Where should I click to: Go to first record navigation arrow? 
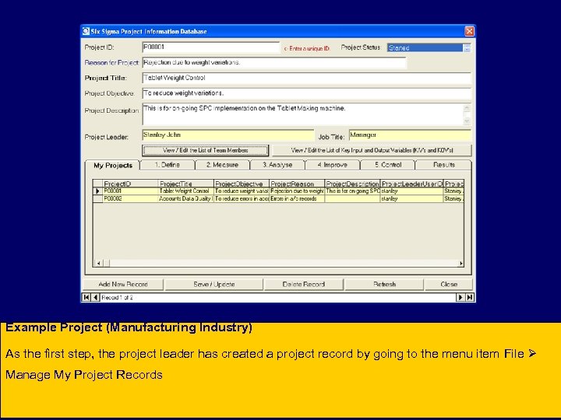point(86,297)
